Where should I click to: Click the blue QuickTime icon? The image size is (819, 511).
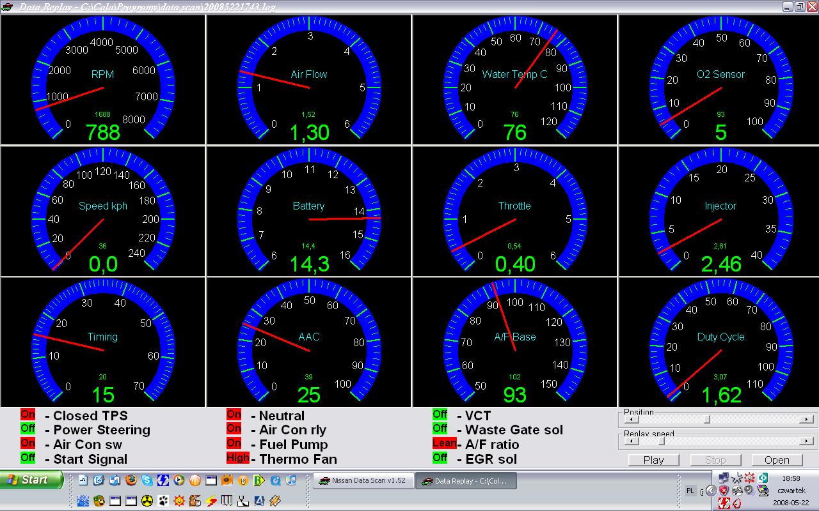275,480
